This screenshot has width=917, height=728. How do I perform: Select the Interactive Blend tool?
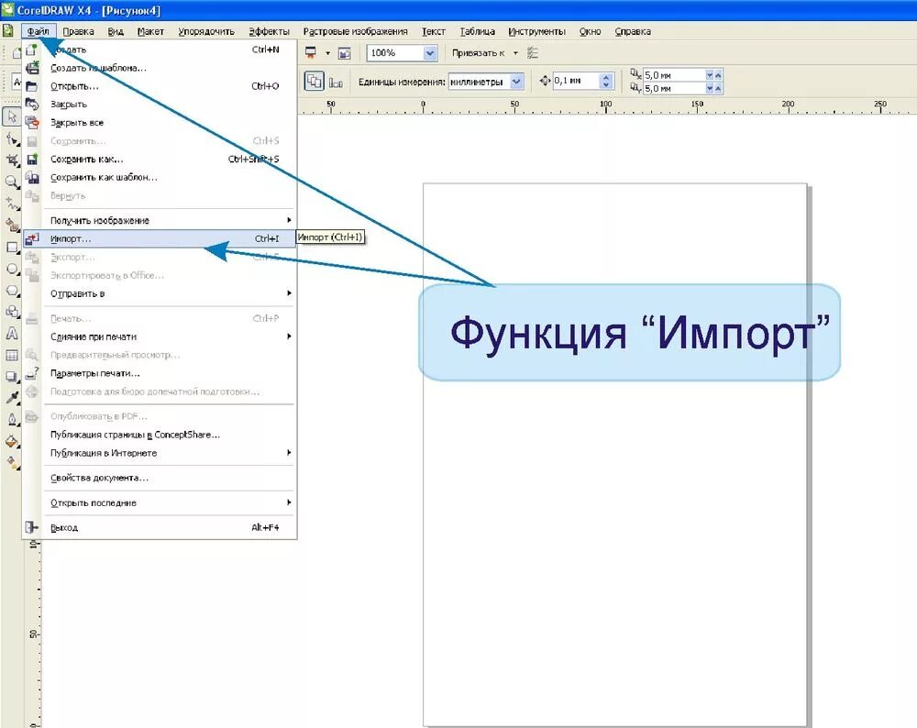pos(12,377)
